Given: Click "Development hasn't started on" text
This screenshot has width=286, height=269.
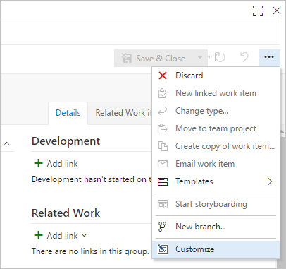Looking at the screenshot, I should (x=92, y=179).
